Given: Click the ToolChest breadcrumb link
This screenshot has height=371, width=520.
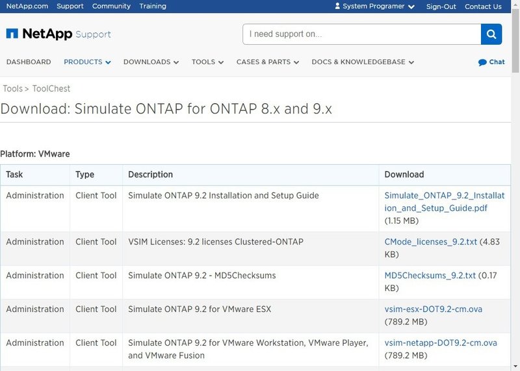Looking at the screenshot, I should coord(51,89).
